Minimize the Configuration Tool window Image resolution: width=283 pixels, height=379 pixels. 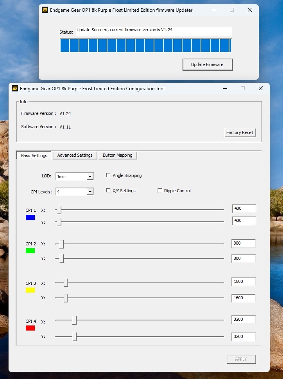point(225,88)
